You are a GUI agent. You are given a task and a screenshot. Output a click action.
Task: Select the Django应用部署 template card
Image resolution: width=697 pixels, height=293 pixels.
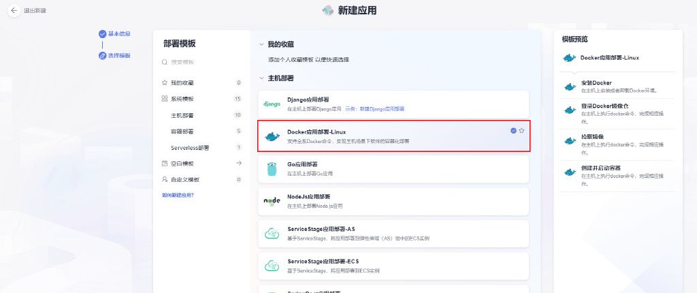(x=393, y=104)
